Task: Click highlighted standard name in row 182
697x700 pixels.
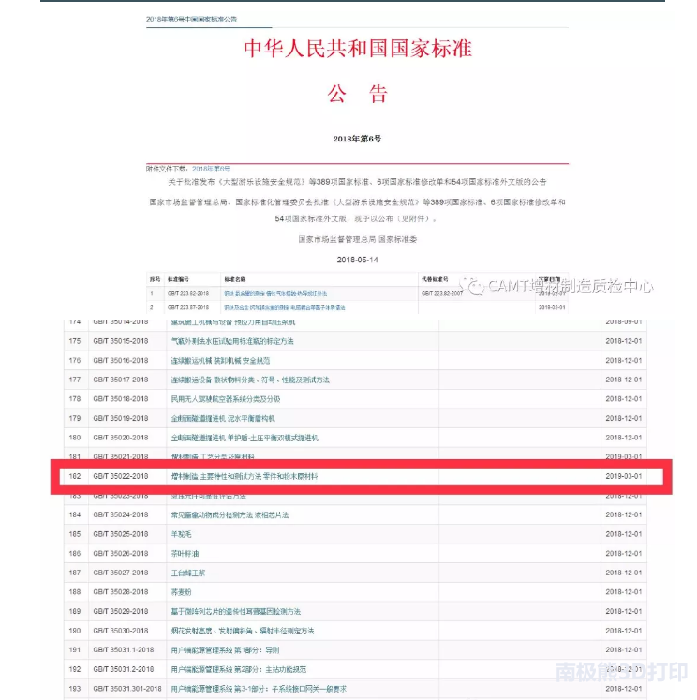Action: (244, 476)
